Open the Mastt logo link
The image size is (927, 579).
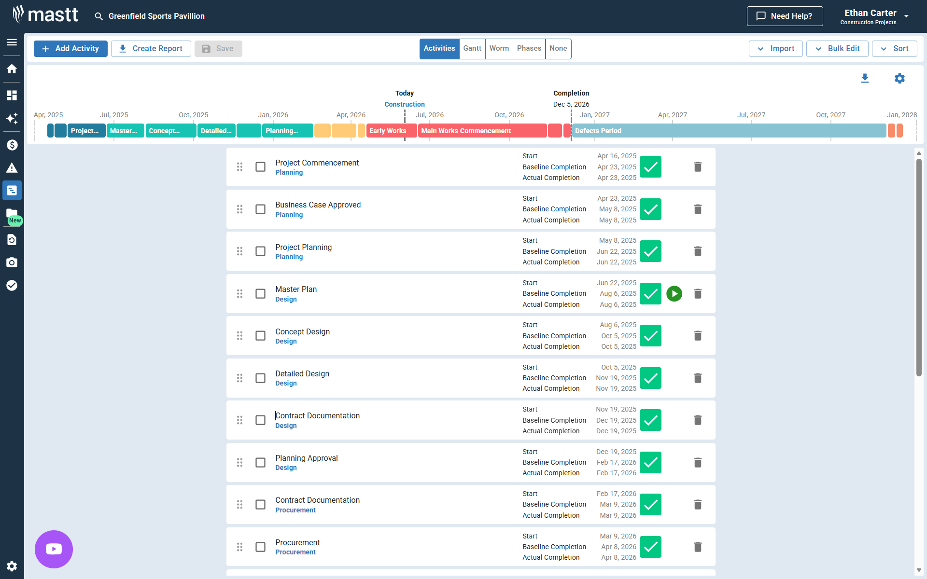(x=45, y=15)
